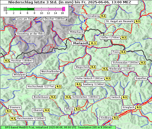This screenshot has width=152, height=129.
Task: Click the Kindberg label
Action: tap(106, 118)
